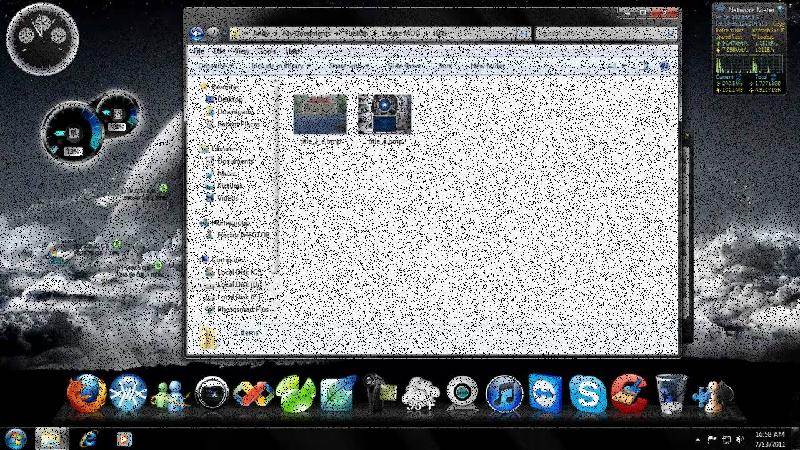
Task: Open the Recycle Bin from the dock
Action: coord(671,394)
